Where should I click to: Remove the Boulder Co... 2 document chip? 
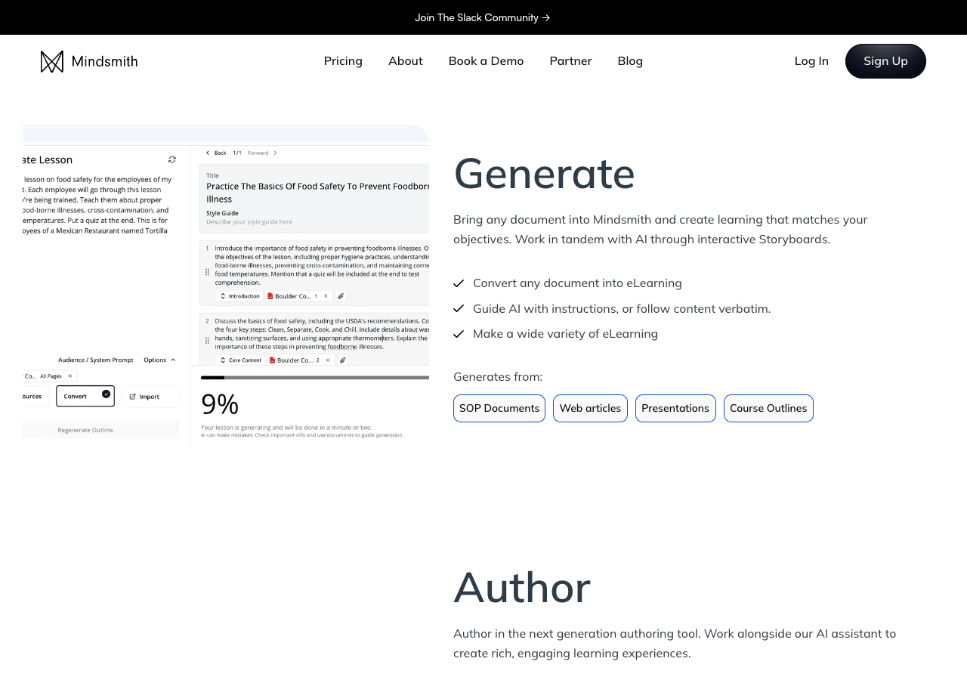point(329,360)
